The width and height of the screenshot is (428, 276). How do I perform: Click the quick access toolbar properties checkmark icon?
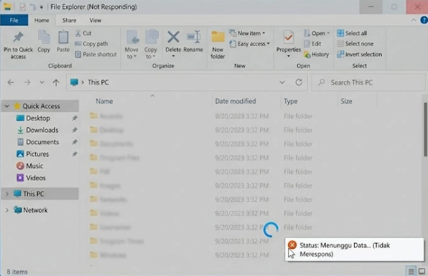(22, 7)
